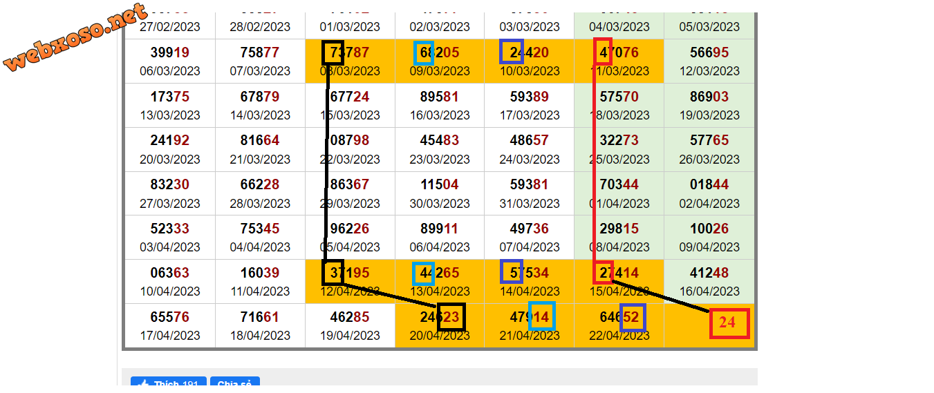The height and width of the screenshot is (393, 934).
Task: Click the red box on result 47076
Action: (603, 52)
